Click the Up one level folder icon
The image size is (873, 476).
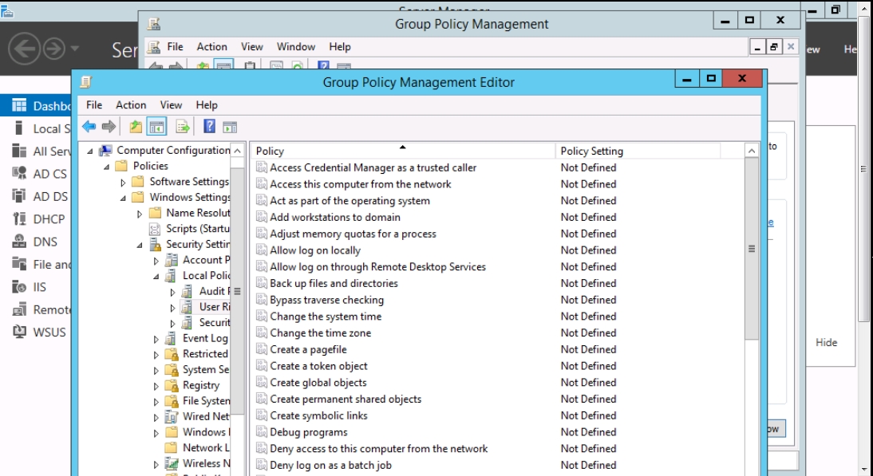tap(136, 127)
